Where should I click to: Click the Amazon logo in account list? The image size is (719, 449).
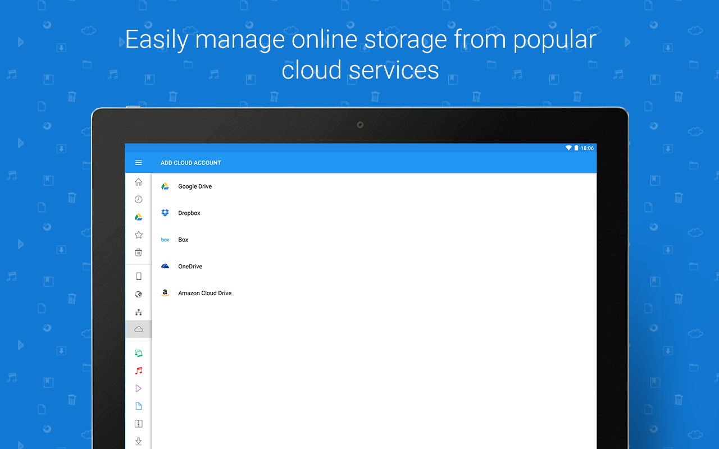[165, 293]
